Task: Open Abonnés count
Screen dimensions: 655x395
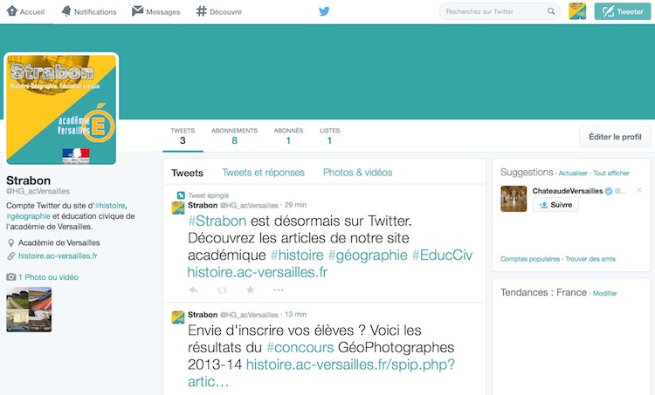Action: point(288,136)
